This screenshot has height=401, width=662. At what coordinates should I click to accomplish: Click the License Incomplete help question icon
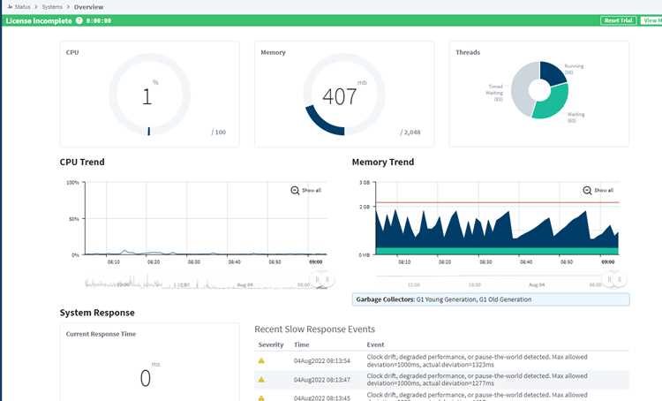(x=79, y=20)
